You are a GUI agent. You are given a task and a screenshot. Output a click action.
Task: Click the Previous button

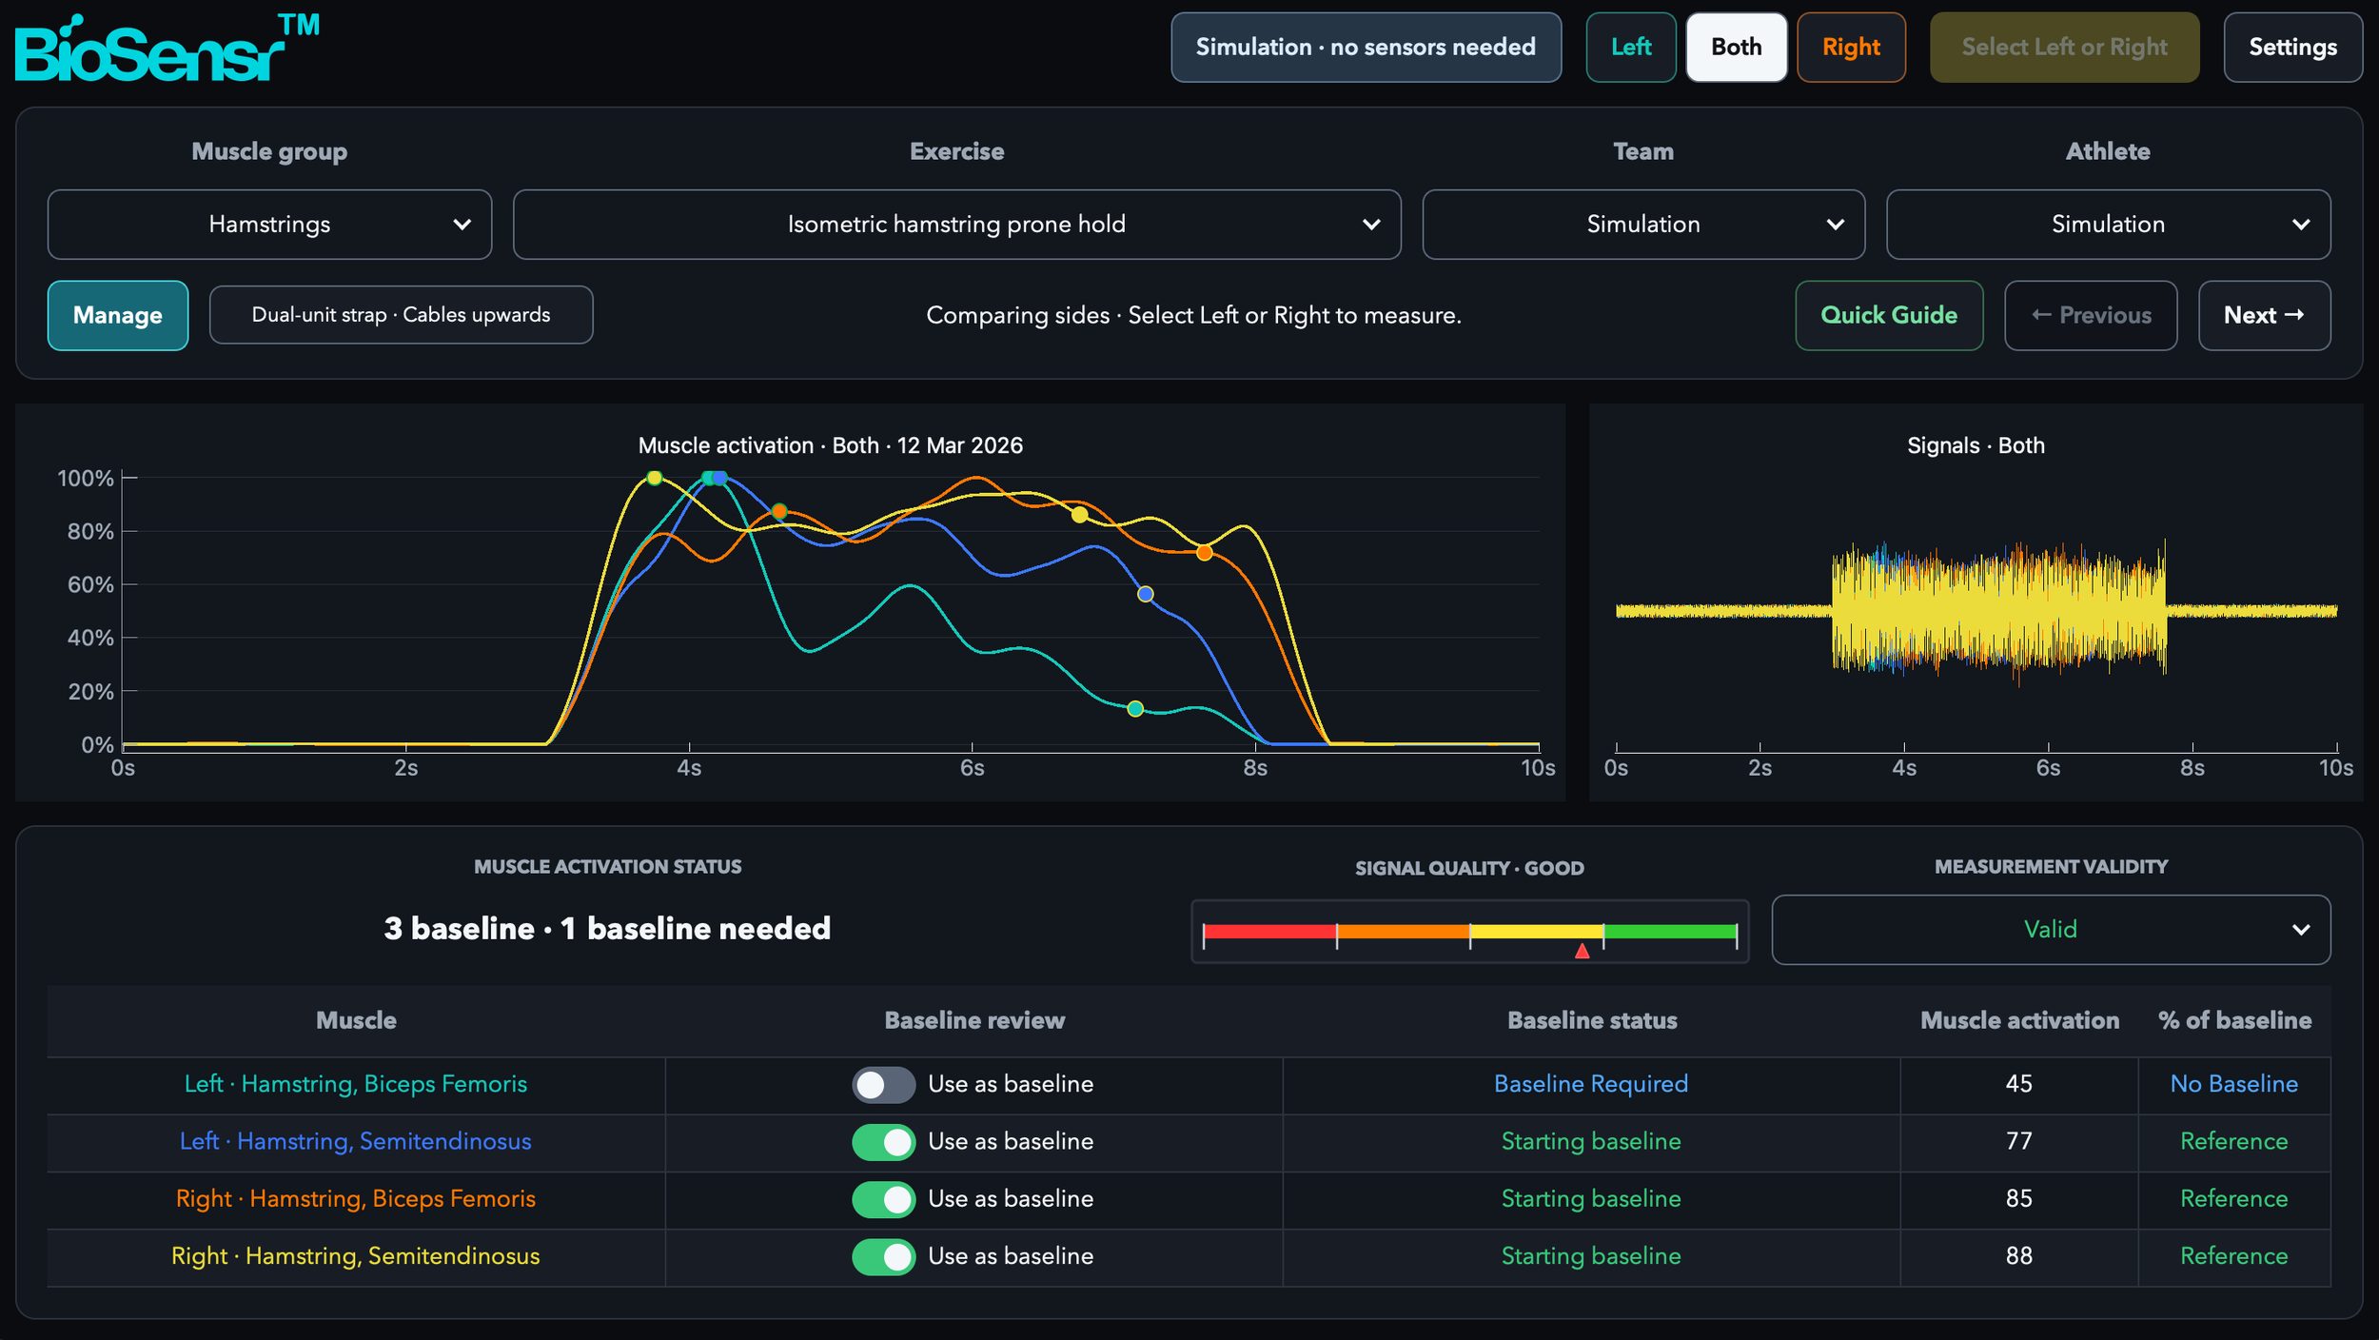2091,316
